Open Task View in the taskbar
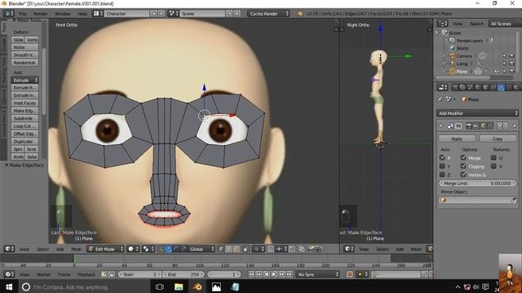Screen dimensions: 522x293 pyautogui.click(x=160, y=286)
